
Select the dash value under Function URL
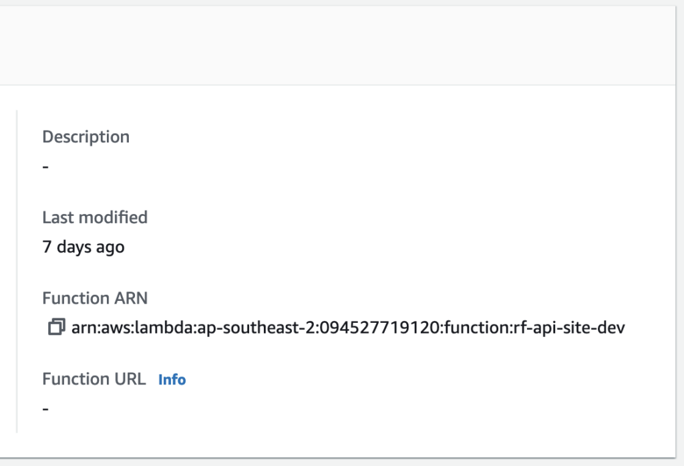(45, 409)
